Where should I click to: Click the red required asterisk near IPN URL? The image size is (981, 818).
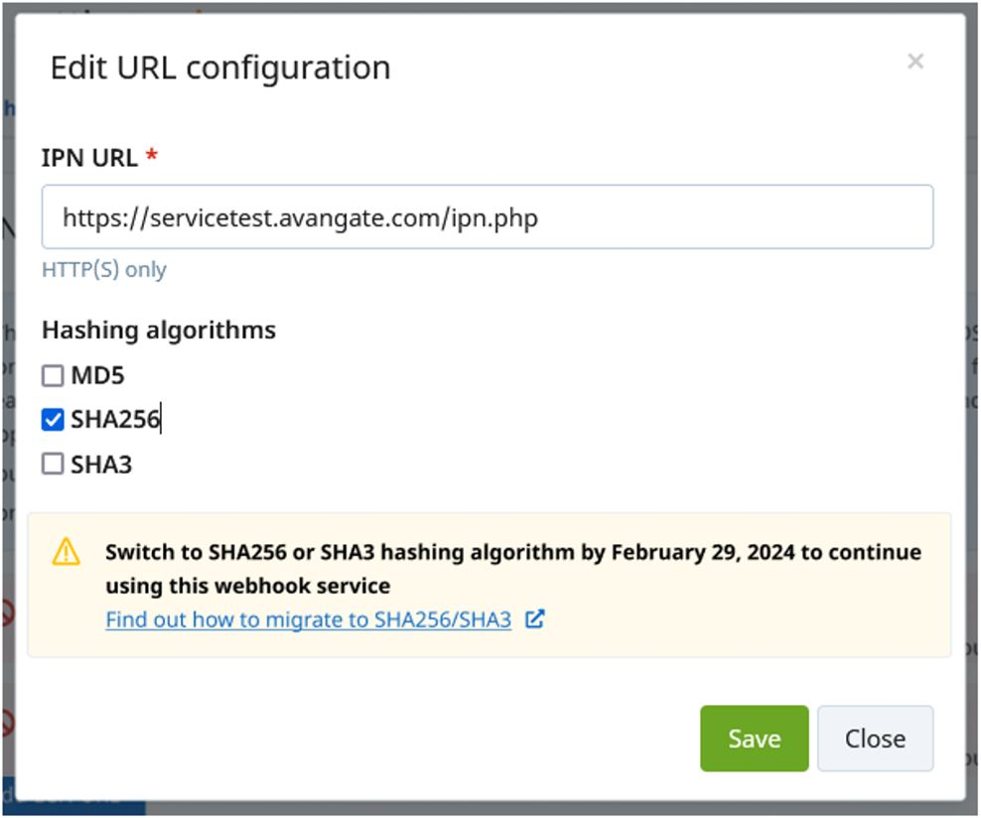point(151,153)
